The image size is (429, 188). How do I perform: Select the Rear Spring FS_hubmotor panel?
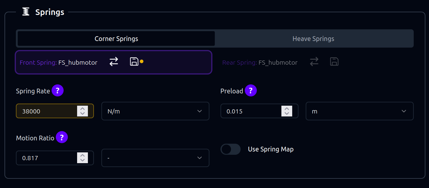click(259, 63)
